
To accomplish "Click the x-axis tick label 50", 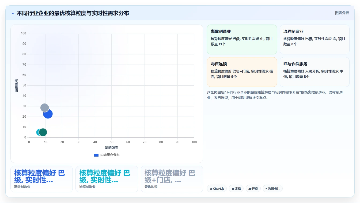I will pyautogui.click(x=112, y=142).
